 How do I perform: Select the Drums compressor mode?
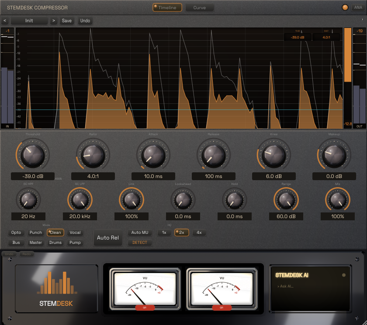click(55, 243)
